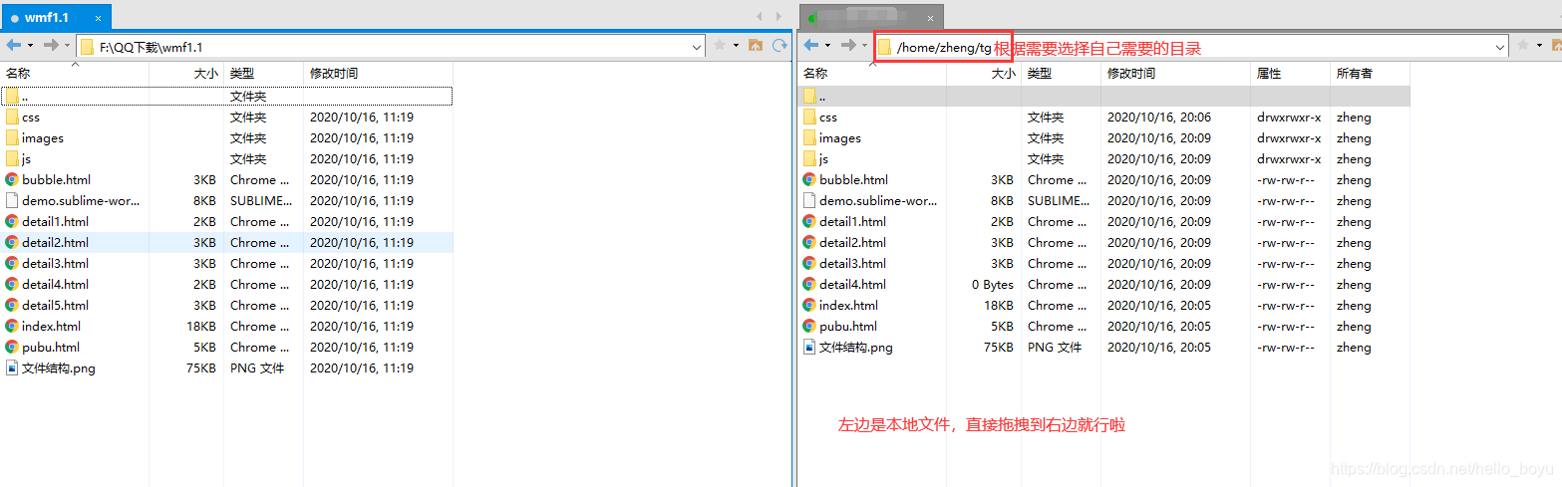Select the parent folder '..' in the remote panel
Image resolution: width=1562 pixels, height=487 pixels.
click(1104, 96)
